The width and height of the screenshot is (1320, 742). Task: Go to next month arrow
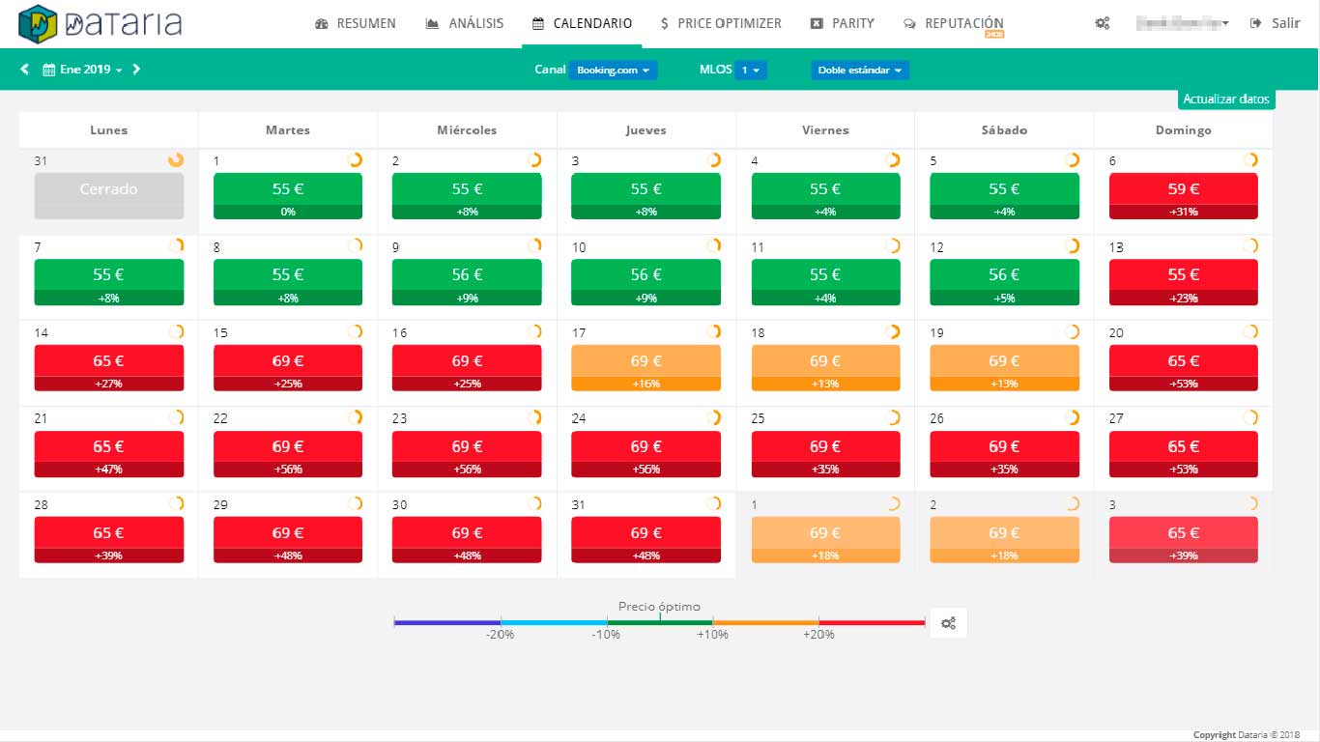point(136,70)
